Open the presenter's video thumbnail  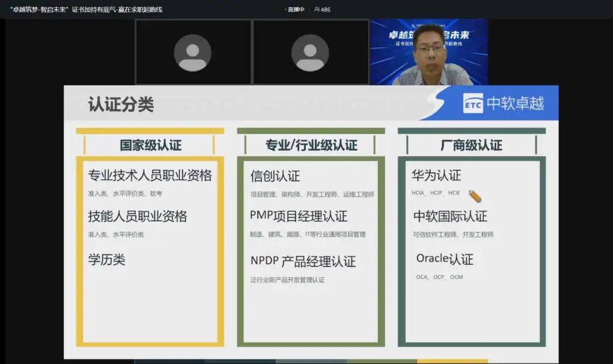point(429,52)
